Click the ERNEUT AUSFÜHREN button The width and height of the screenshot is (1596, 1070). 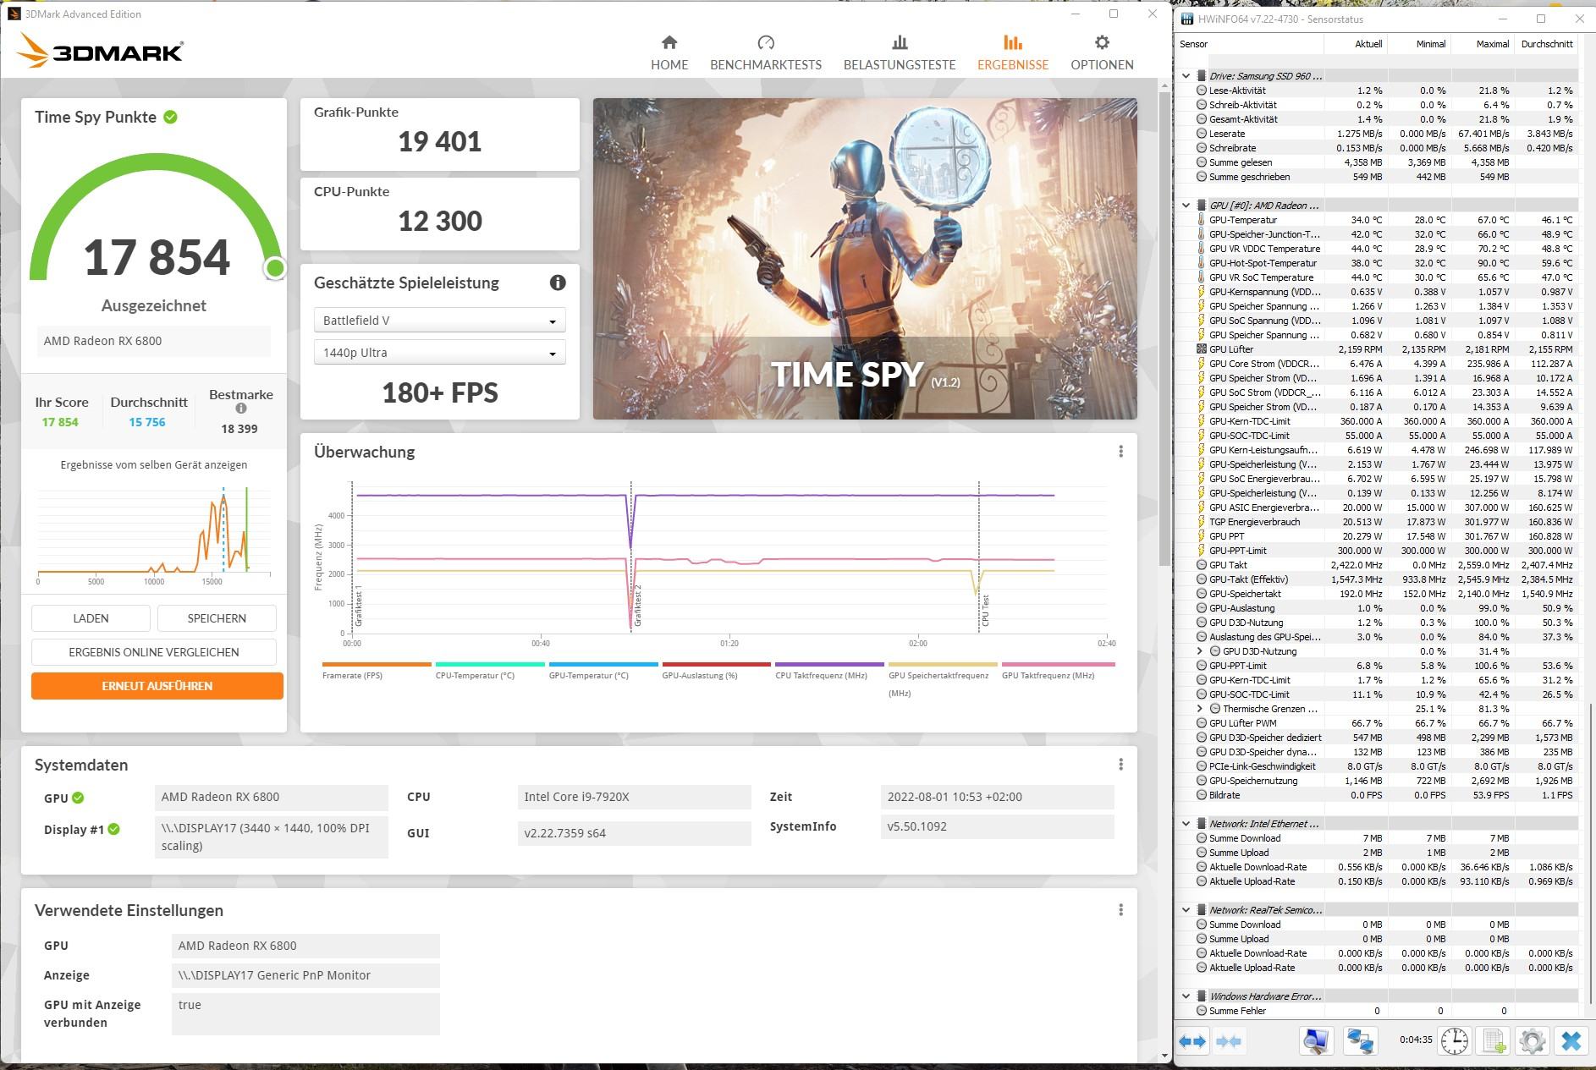pos(157,686)
